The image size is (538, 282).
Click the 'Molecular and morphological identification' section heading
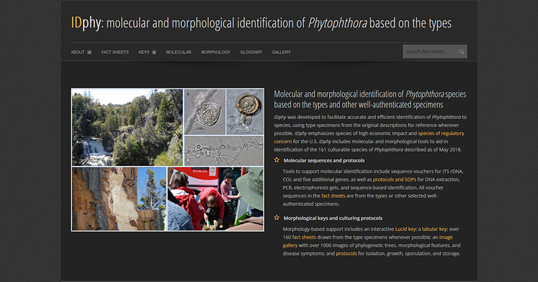(x=370, y=99)
